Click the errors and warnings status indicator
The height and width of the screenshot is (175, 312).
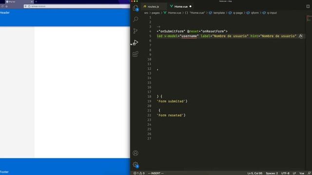tap(139, 173)
